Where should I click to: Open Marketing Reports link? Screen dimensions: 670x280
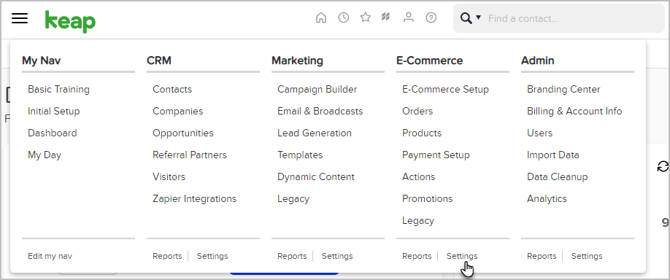coord(292,256)
